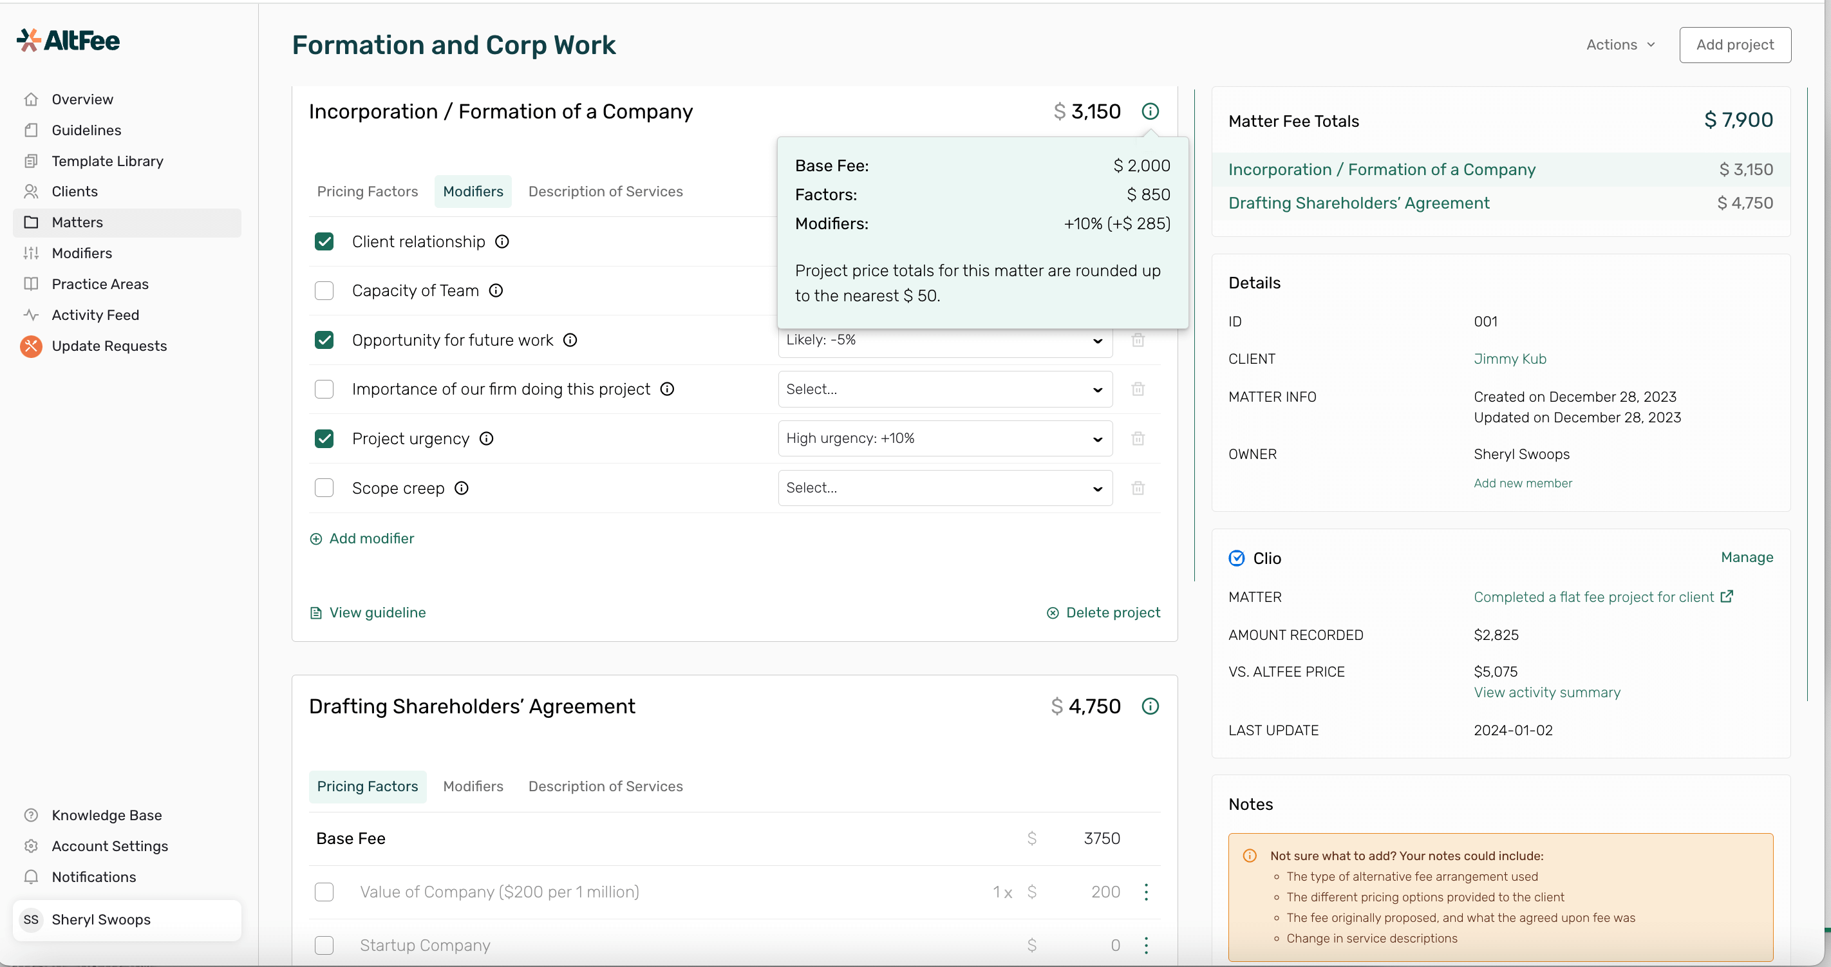Select Drafting Shareholders' Agreement in Fee Totals
This screenshot has width=1831, height=967.
coord(1501,203)
